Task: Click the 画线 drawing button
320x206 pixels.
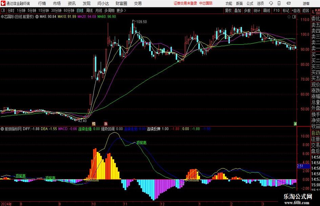Action: [266, 10]
